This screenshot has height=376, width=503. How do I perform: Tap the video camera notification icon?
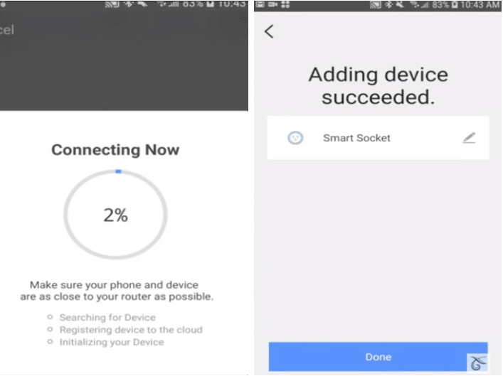pos(272,4)
